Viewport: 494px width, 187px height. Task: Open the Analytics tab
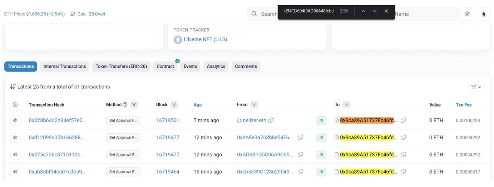(216, 66)
